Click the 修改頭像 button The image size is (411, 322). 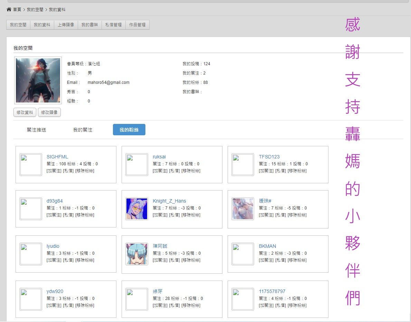pos(49,112)
